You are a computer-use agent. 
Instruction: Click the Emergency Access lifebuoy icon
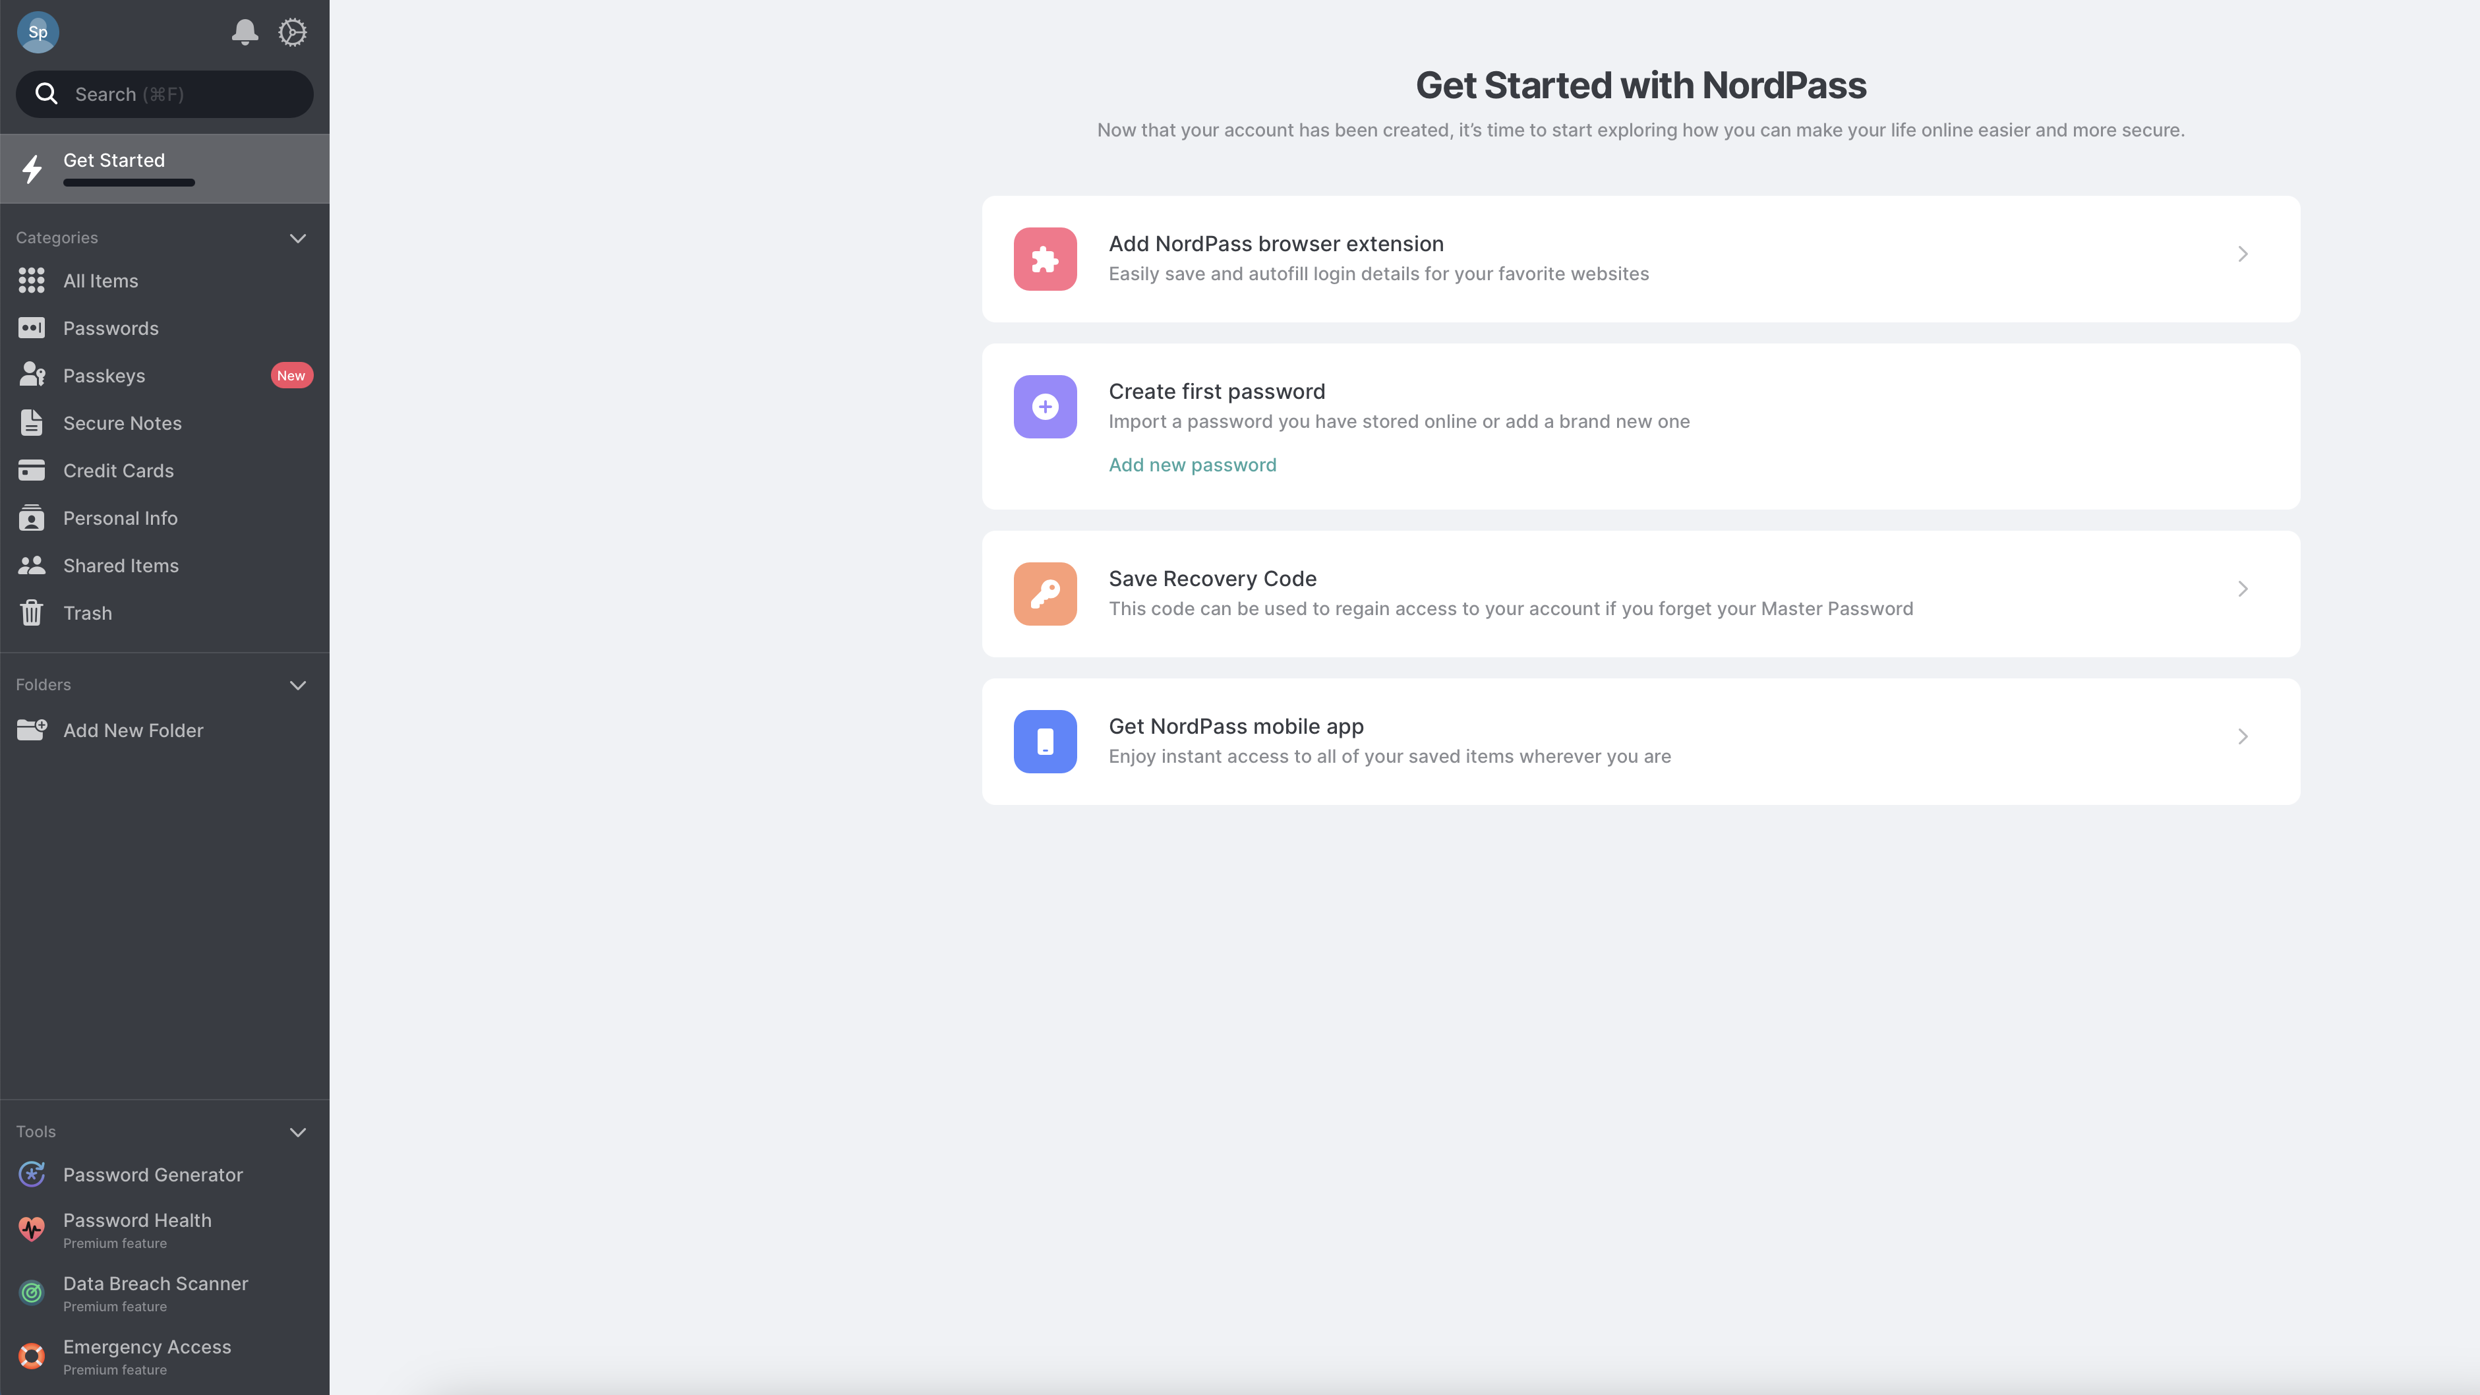click(x=32, y=1355)
